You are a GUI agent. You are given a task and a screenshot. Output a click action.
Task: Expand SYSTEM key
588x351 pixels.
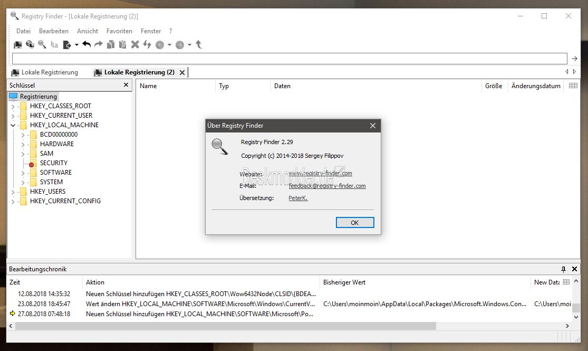click(23, 183)
